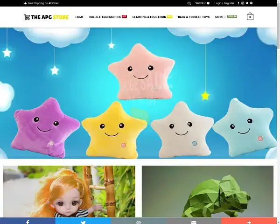Viewport: 280px width, 224px height.
Task: Click The APG Store logo
Action: click(46, 17)
